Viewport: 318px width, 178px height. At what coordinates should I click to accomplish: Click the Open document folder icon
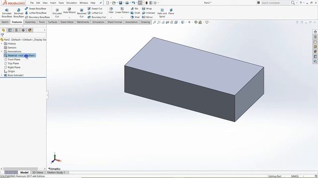coord(114,3)
